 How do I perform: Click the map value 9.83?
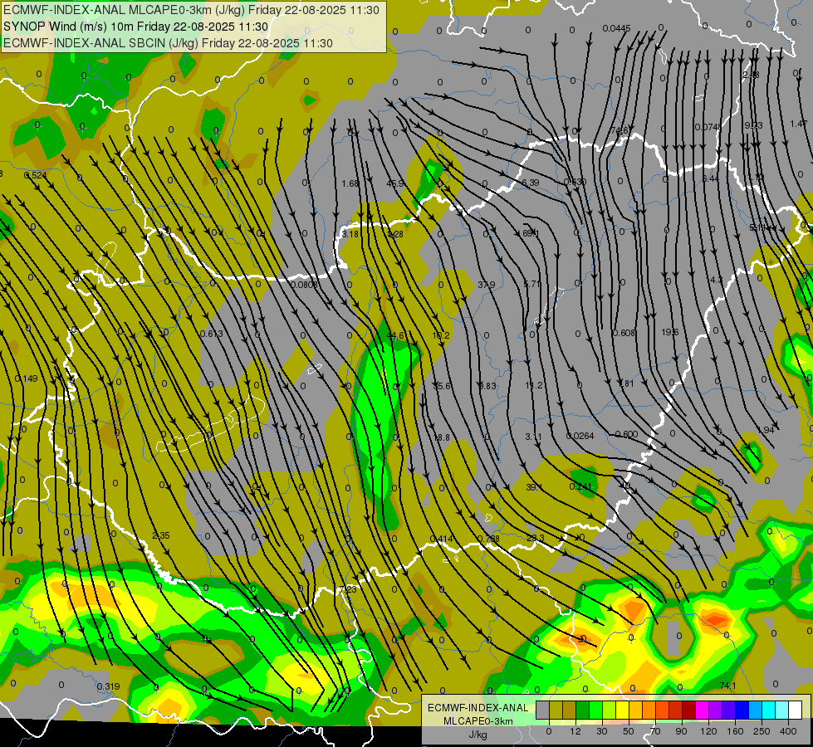[487, 386]
